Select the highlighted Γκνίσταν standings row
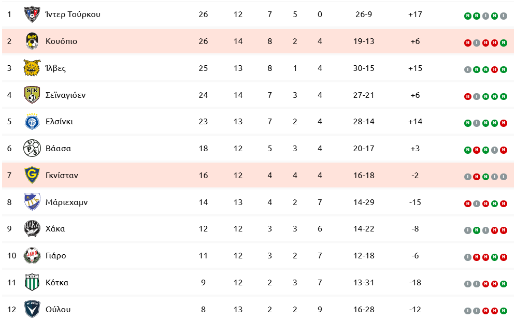This screenshot has height=320, width=515. coord(258,175)
